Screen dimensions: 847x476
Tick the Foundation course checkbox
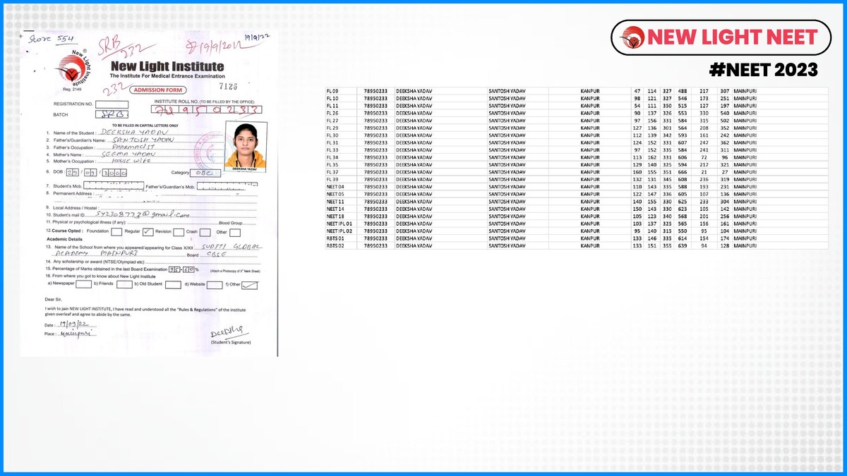(x=116, y=231)
